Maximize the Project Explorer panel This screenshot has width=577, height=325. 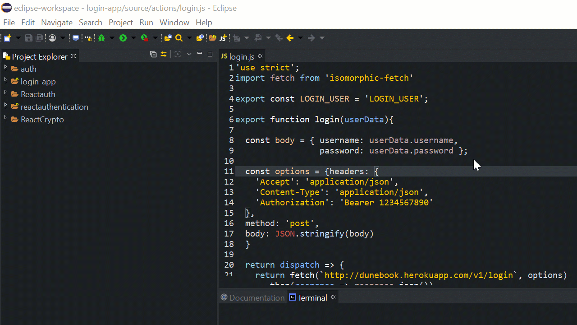click(210, 54)
